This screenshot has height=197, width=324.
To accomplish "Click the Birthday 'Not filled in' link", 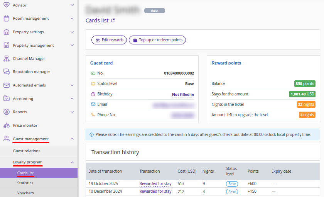I will (183, 94).
